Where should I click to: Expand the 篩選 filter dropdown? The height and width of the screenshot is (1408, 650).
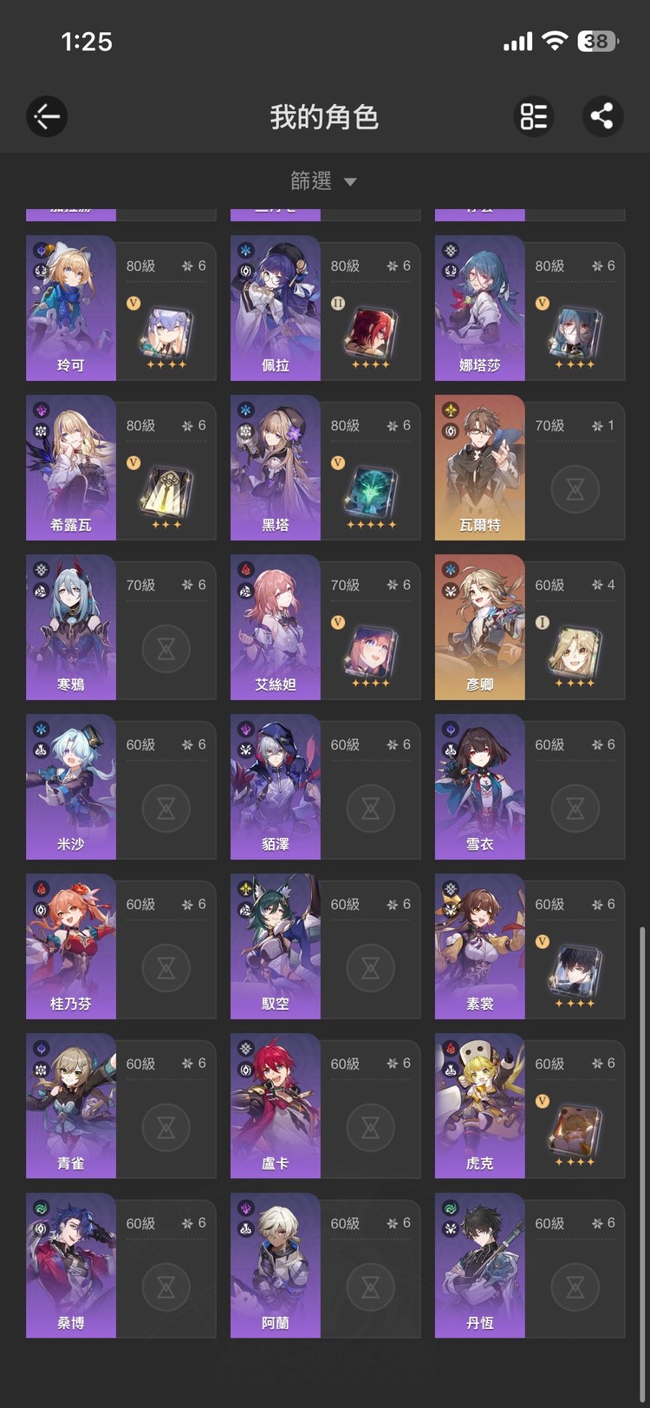coord(324,180)
